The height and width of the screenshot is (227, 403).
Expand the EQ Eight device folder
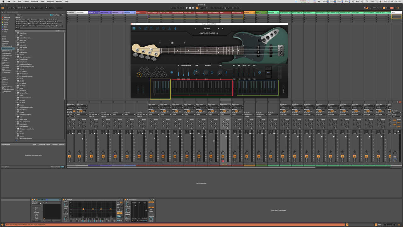coord(16,100)
